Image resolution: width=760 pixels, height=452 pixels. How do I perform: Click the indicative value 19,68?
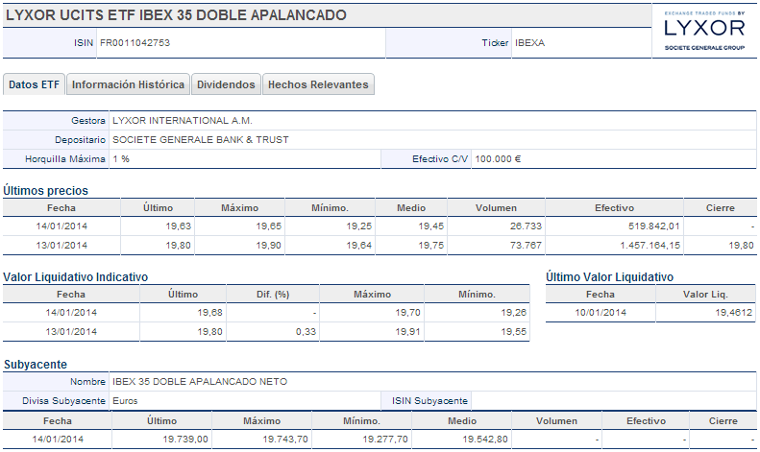[x=209, y=313]
